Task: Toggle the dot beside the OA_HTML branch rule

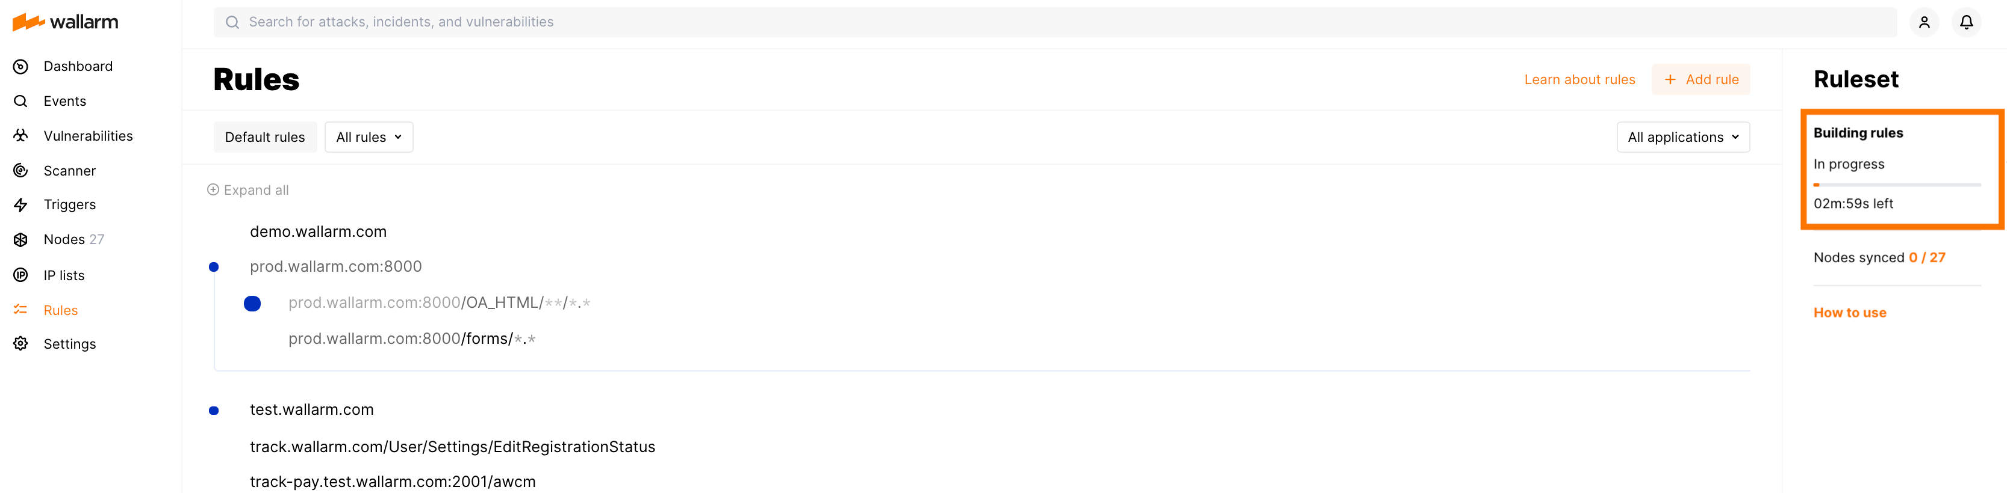Action: coord(252,303)
